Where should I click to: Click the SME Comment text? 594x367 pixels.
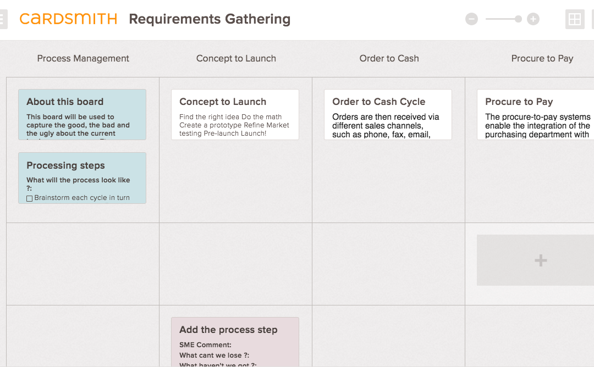point(205,344)
